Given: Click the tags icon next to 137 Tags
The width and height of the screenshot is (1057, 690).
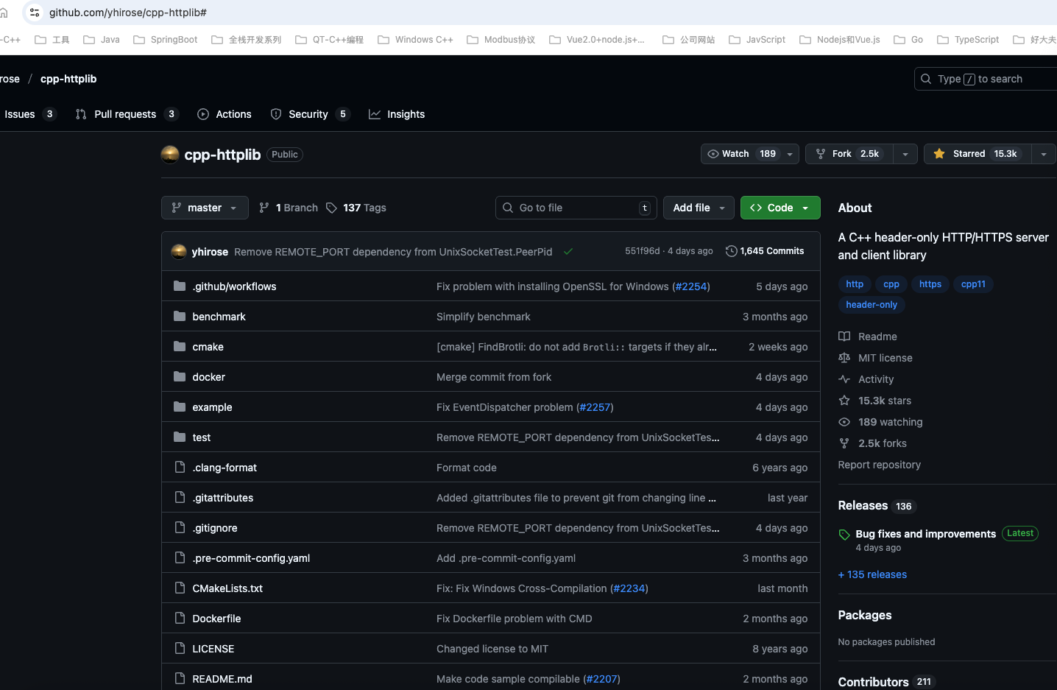Looking at the screenshot, I should 331,208.
